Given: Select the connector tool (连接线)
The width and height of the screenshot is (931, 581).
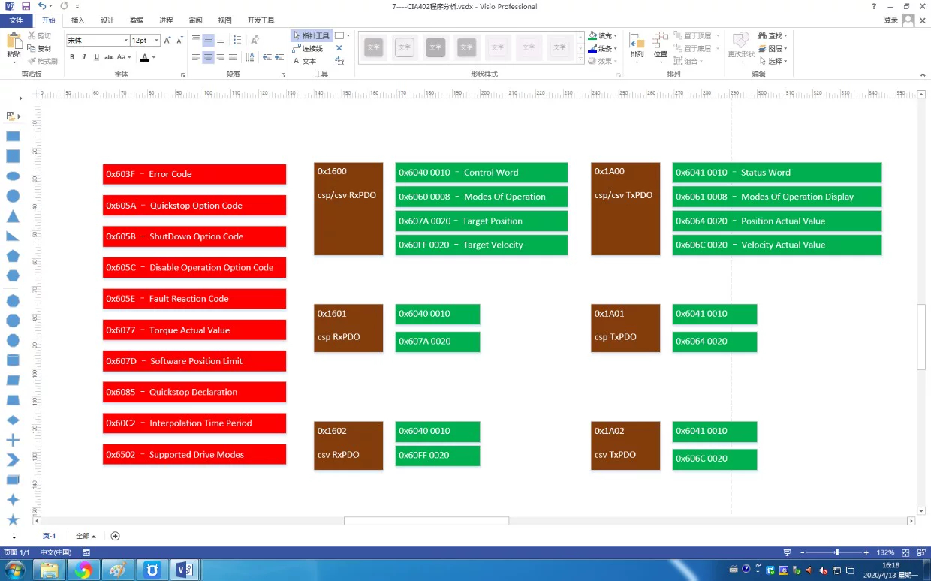Looking at the screenshot, I should pos(308,48).
